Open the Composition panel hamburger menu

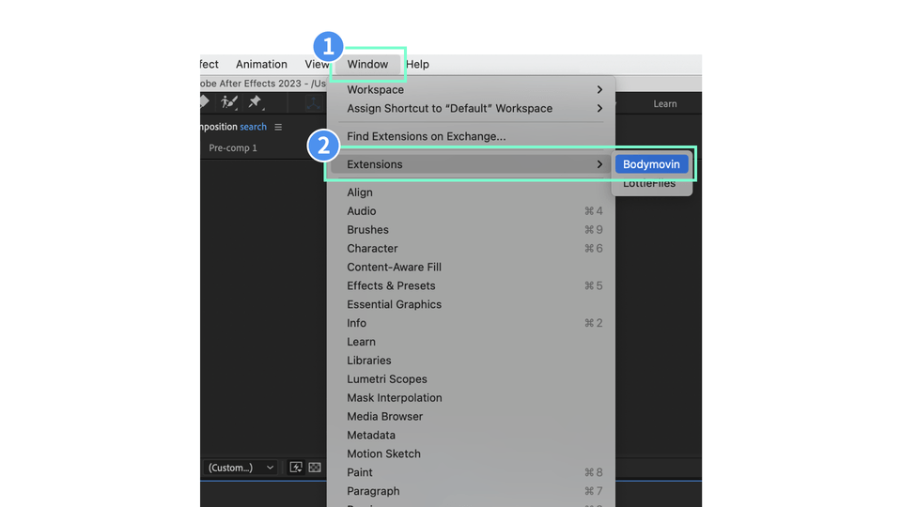click(278, 127)
